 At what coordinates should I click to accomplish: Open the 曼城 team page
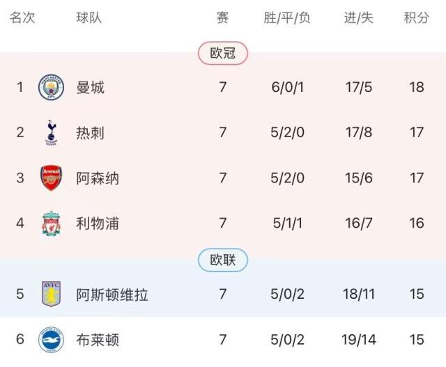click(91, 87)
